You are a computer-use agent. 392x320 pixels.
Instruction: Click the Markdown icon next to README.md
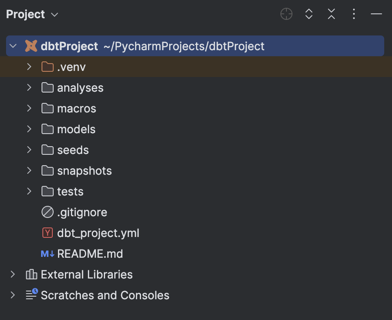(48, 254)
